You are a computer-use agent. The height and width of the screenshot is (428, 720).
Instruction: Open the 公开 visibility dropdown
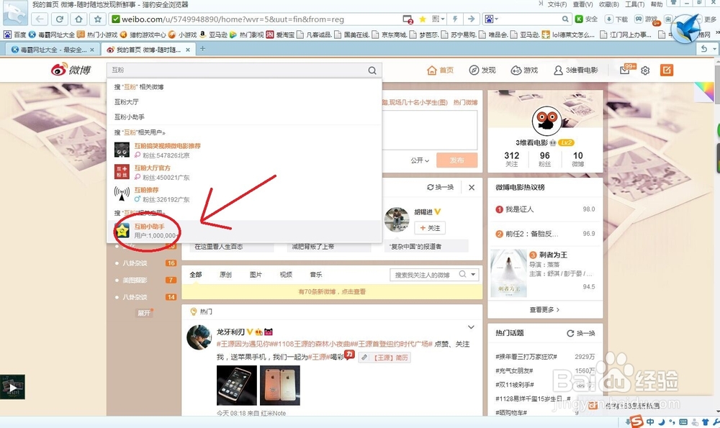(419, 160)
